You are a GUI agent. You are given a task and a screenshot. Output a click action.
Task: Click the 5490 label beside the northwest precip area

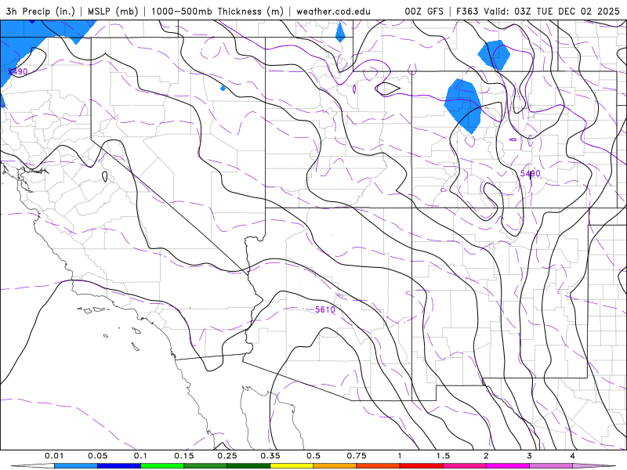pos(18,71)
